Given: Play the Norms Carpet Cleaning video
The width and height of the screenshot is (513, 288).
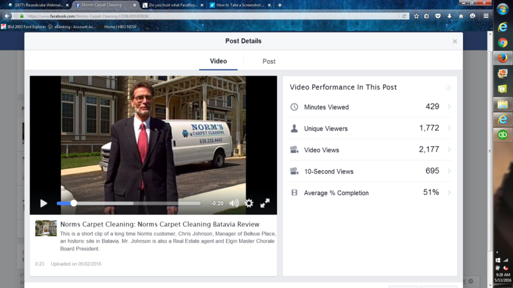Looking at the screenshot, I should (x=44, y=204).
